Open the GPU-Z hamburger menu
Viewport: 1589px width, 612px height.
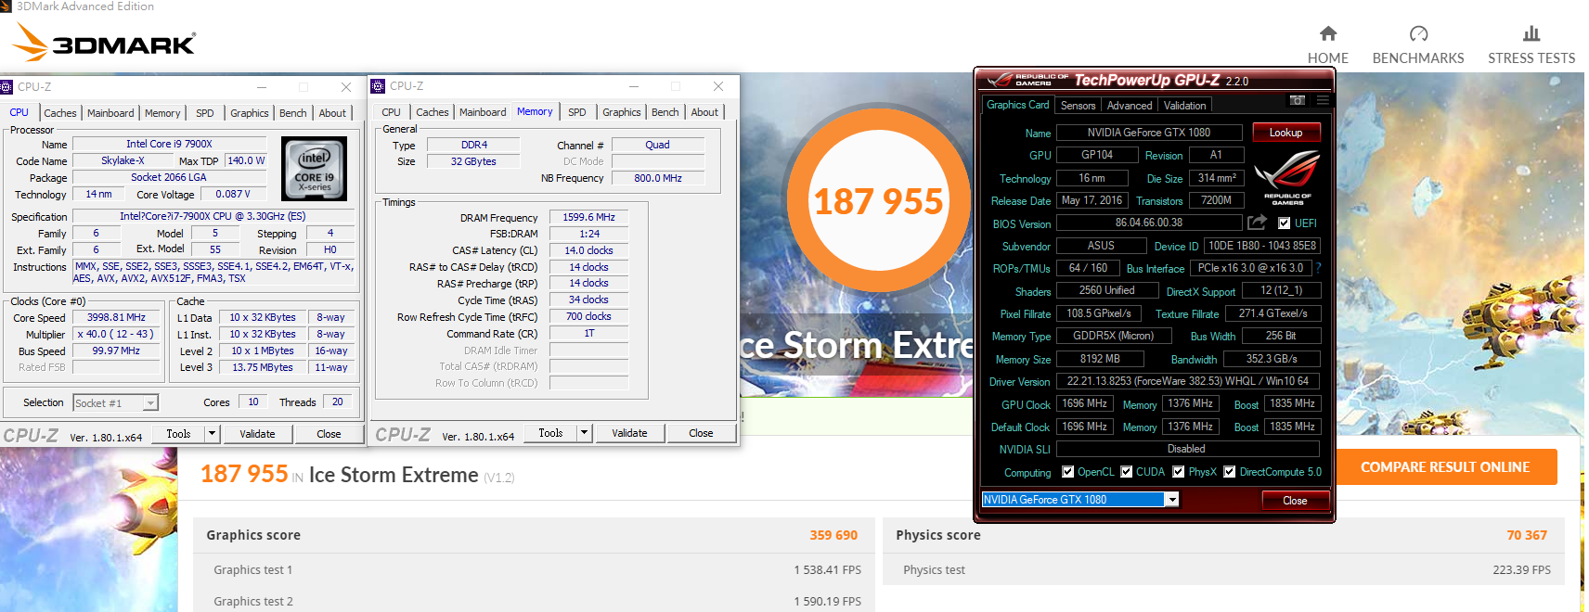point(1323,100)
